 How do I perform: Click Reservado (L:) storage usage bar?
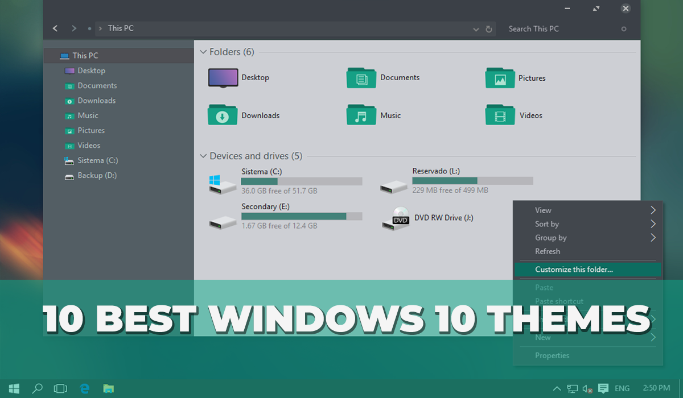point(473,181)
